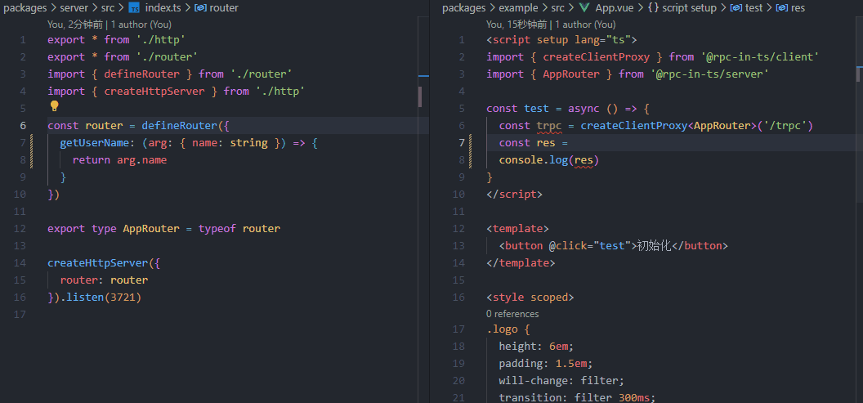Click the router symbol icon in left breadcrumb

[x=199, y=8]
